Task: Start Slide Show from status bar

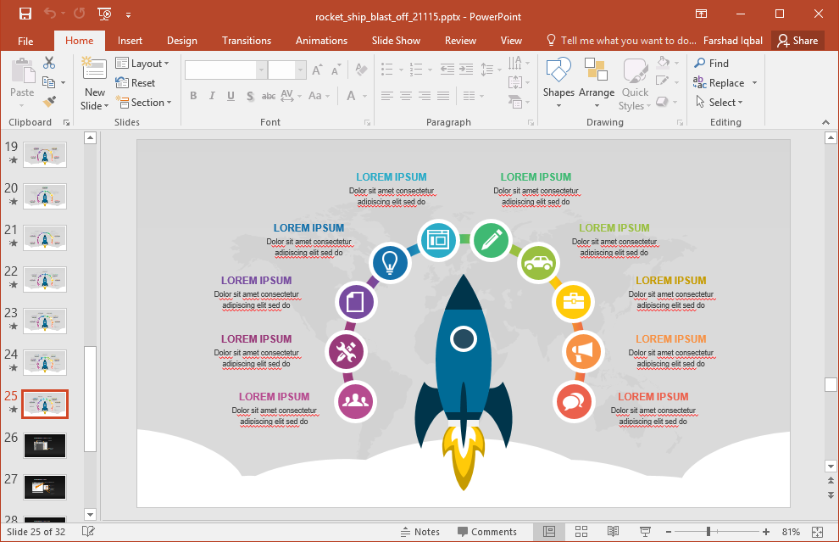Action: [x=645, y=532]
